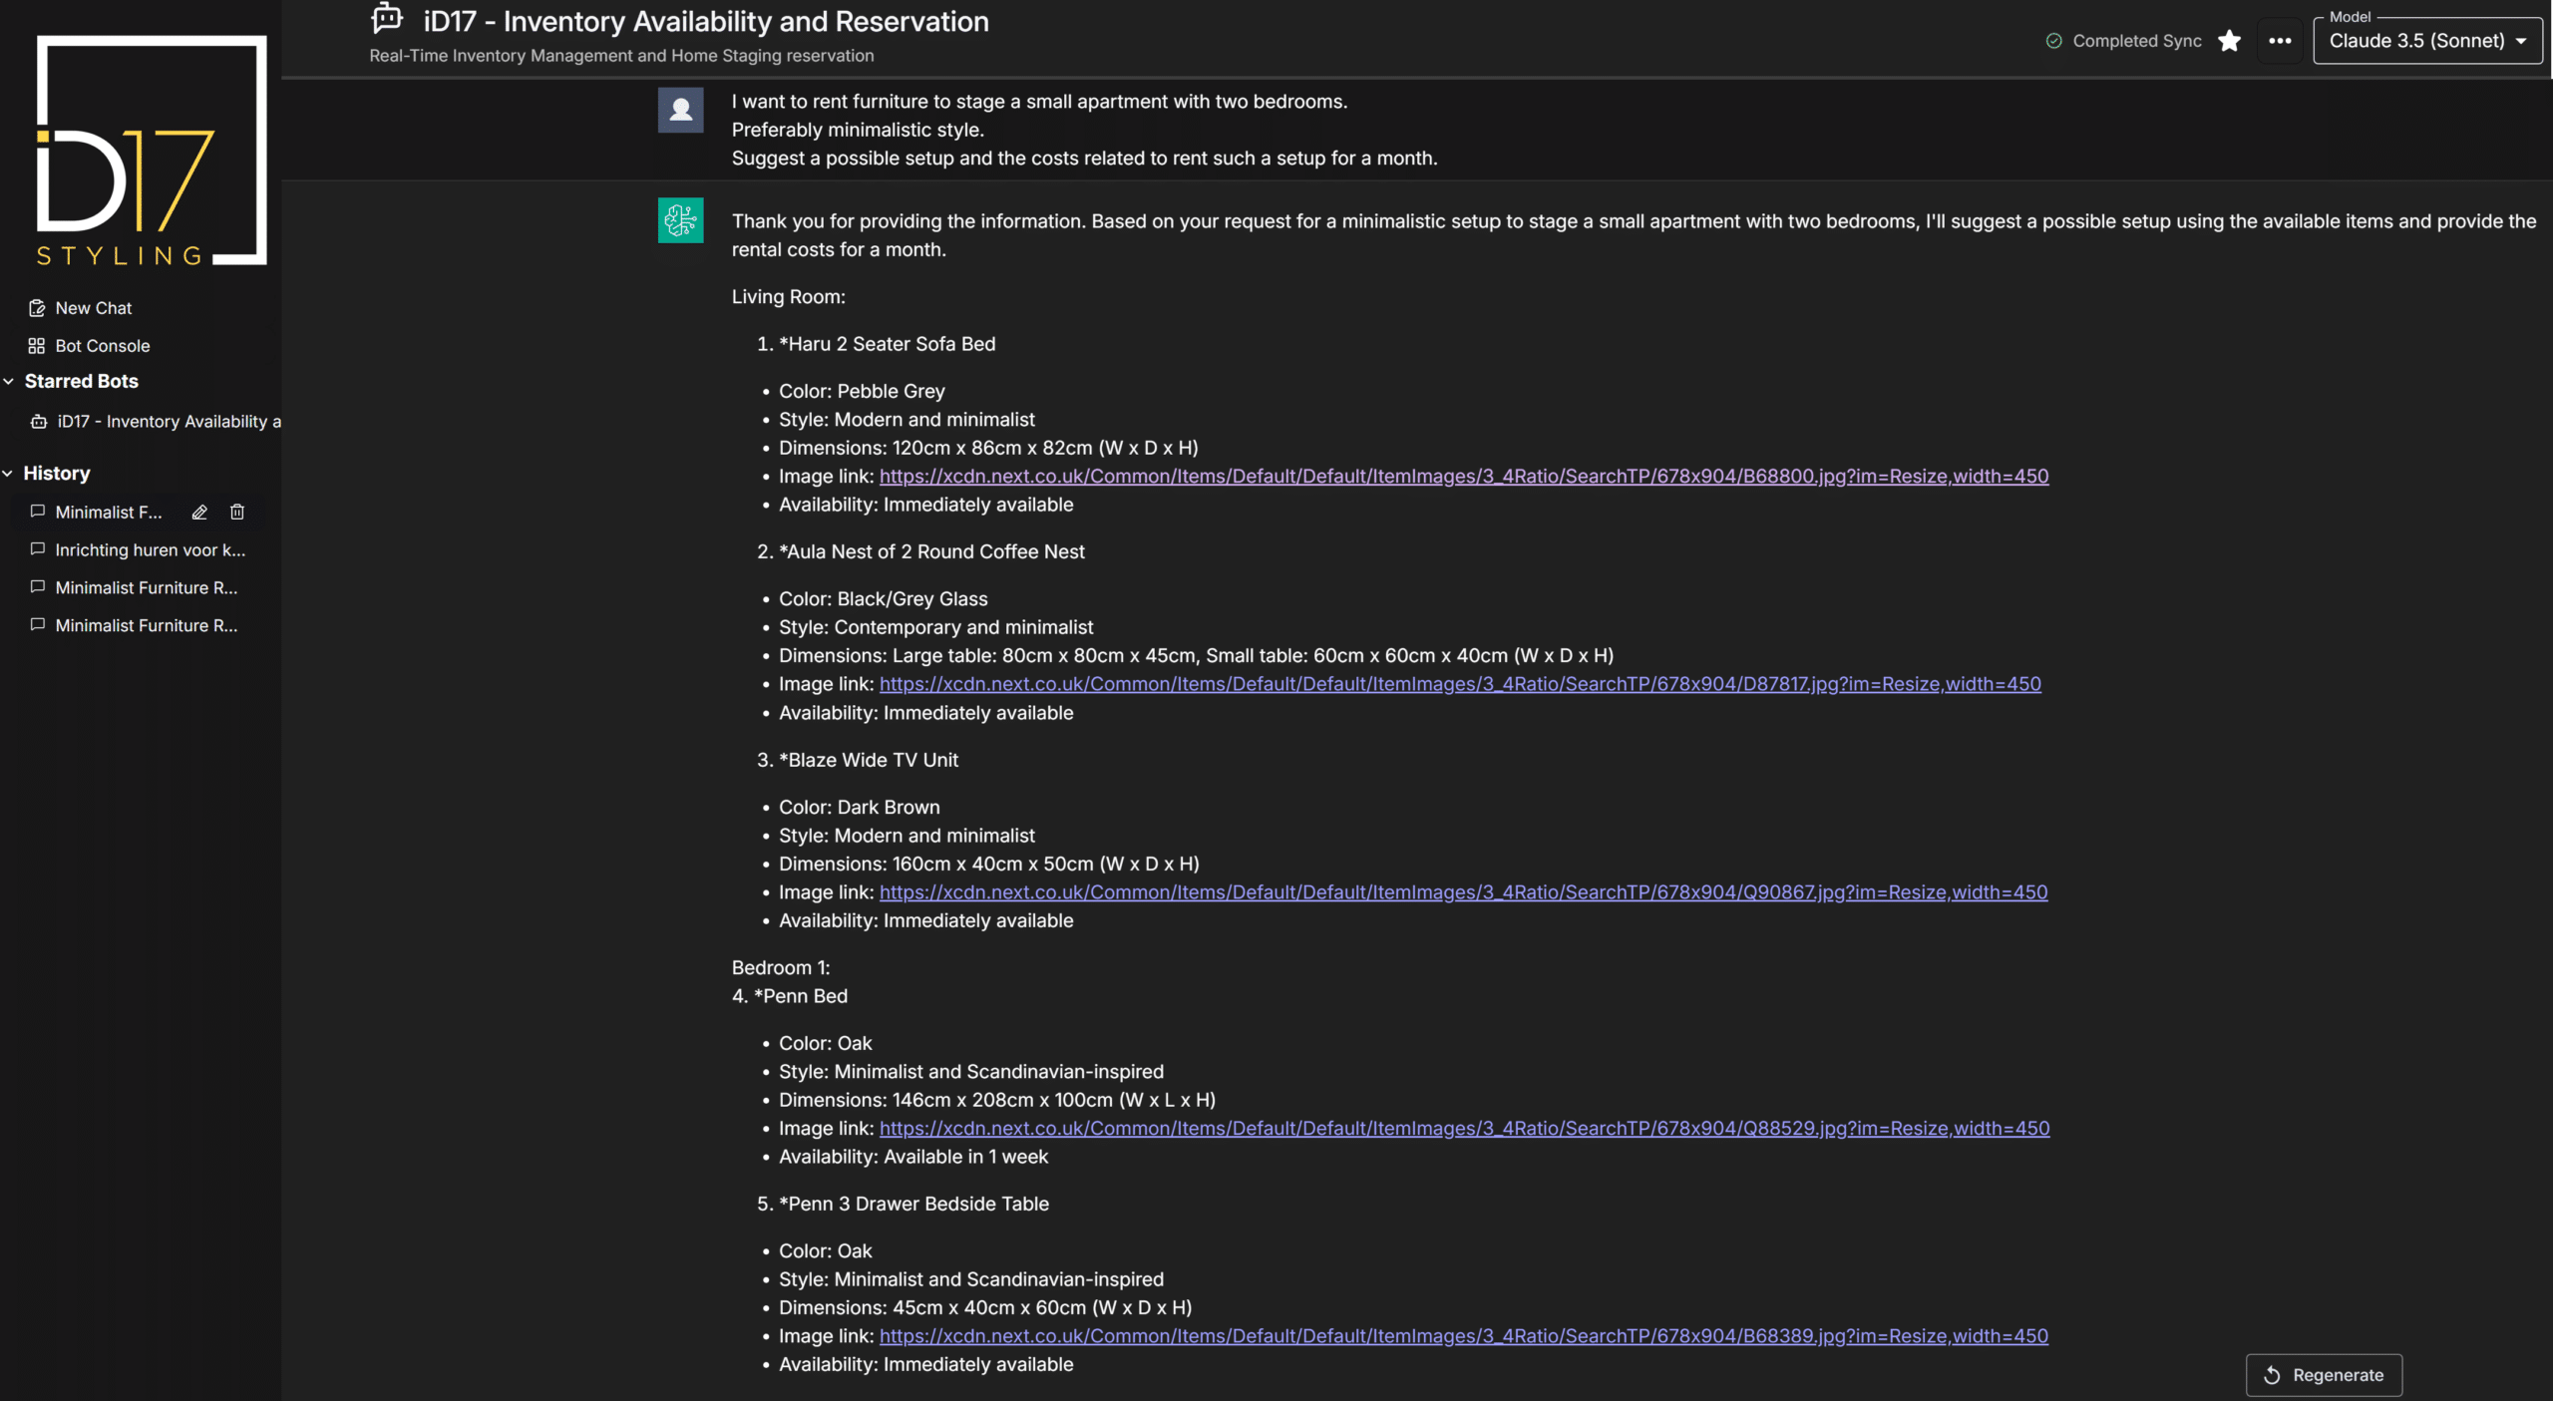Click the chat bot icon beside title

(387, 19)
